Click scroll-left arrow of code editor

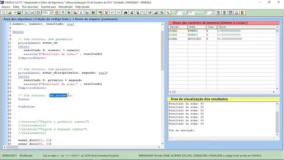click(4, 147)
